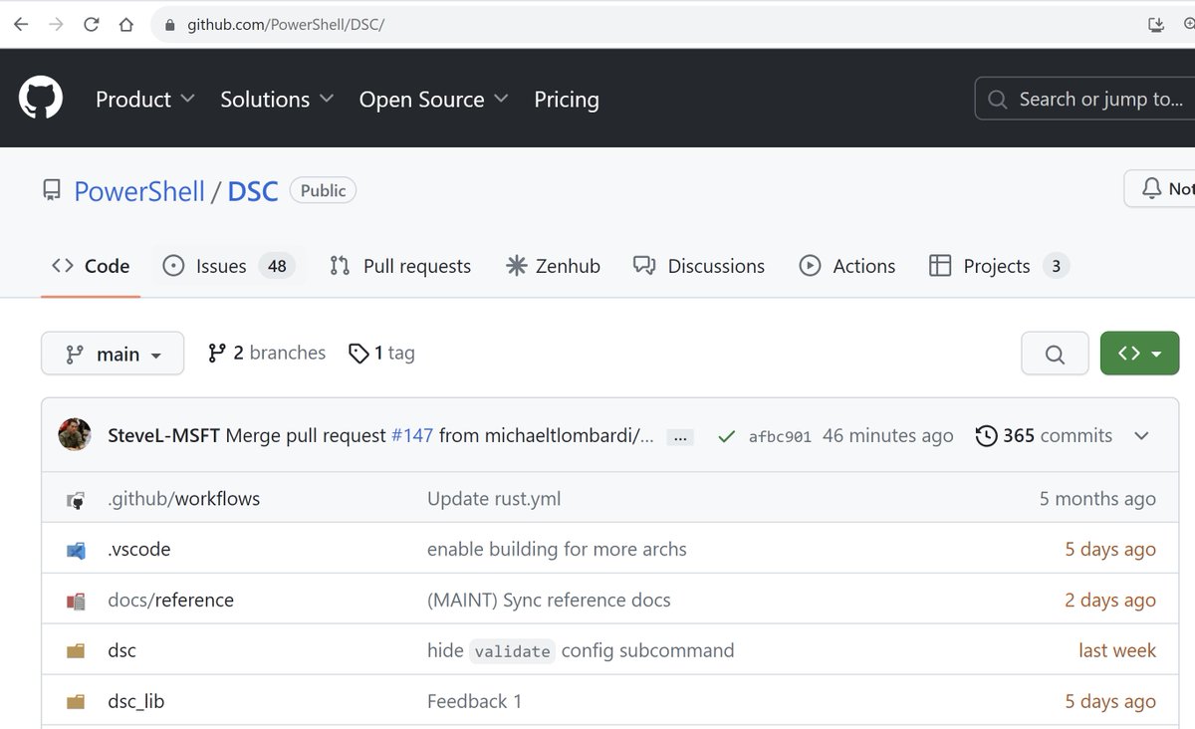Open Feedback 1 commit message

tap(474, 702)
